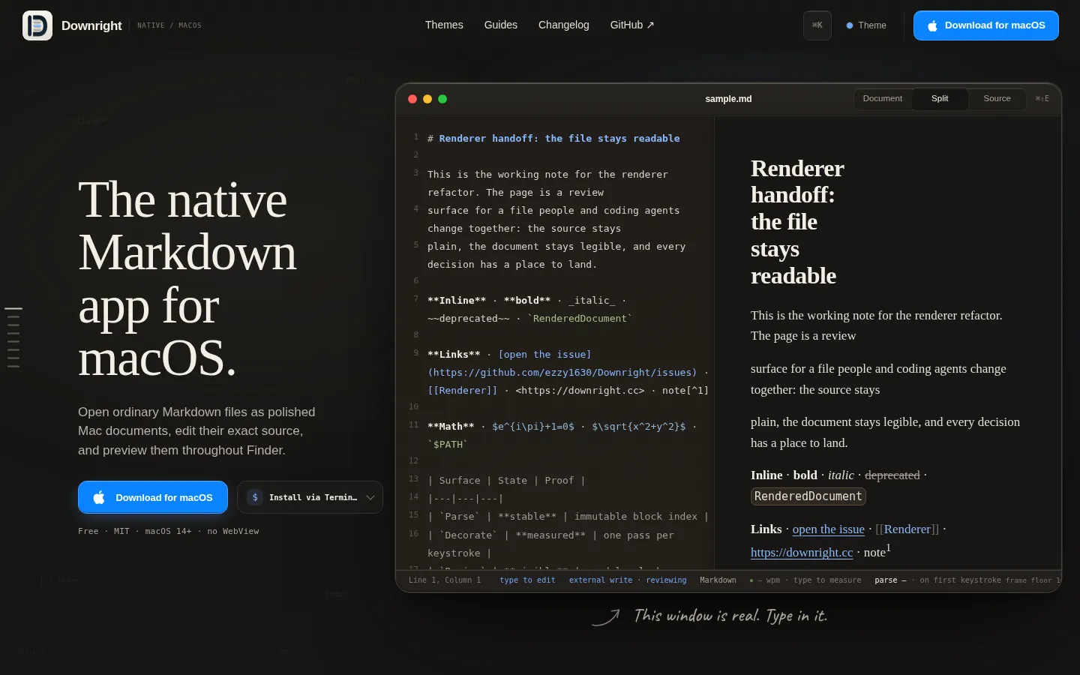Click the Apple icon in header download button

pos(932,25)
